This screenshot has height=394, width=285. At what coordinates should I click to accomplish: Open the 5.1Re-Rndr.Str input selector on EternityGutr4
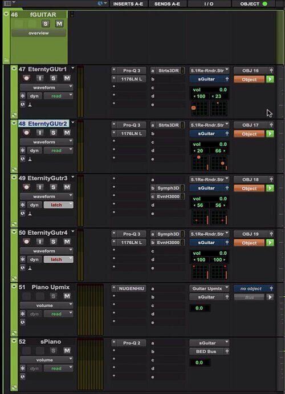[209, 234]
